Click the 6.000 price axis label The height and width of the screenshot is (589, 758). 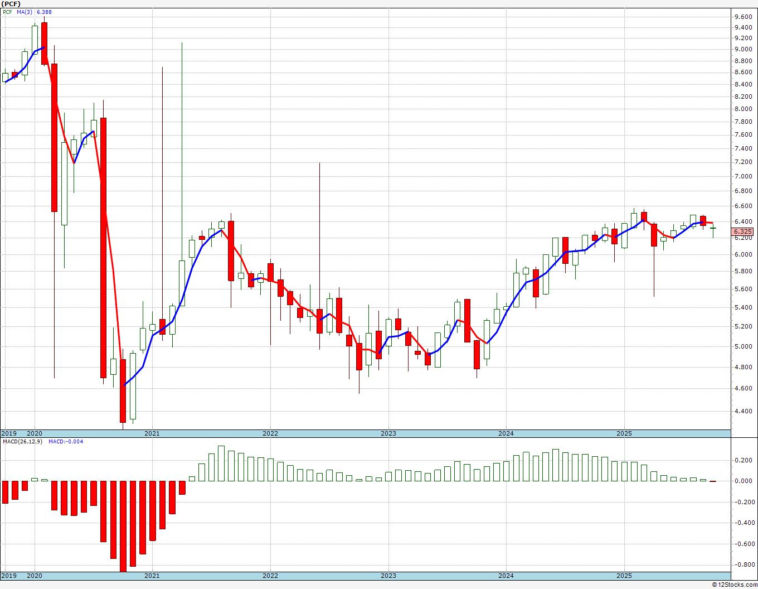(x=743, y=254)
